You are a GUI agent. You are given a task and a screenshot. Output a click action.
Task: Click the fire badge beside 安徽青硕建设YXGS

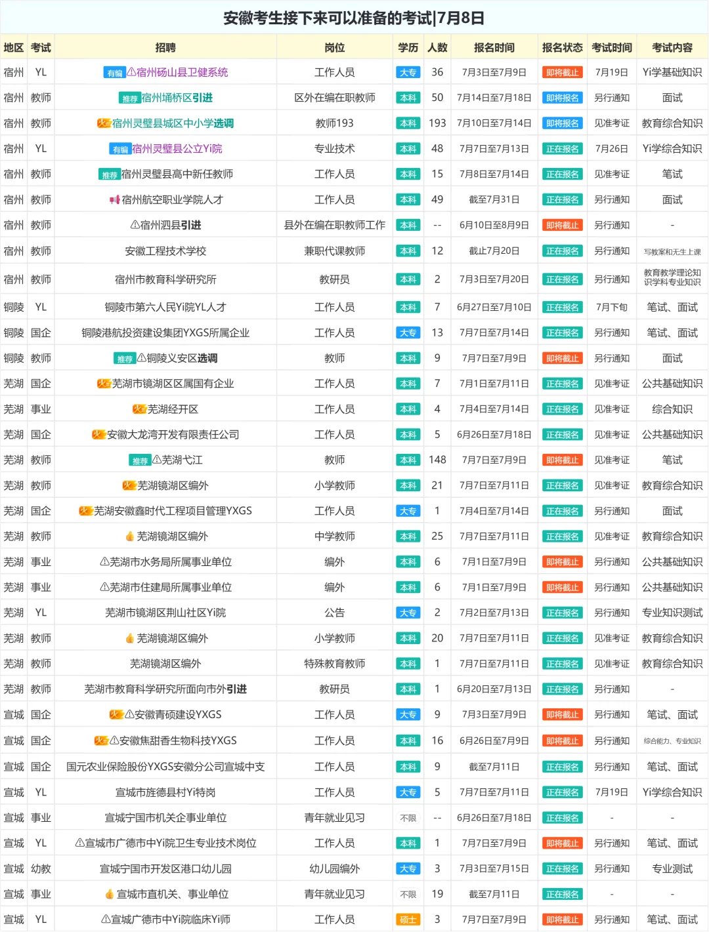[x=116, y=715]
